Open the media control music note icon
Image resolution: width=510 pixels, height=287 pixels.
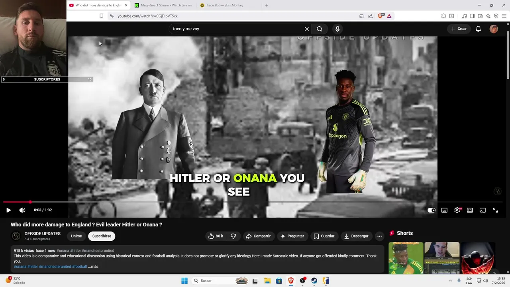tap(464, 16)
